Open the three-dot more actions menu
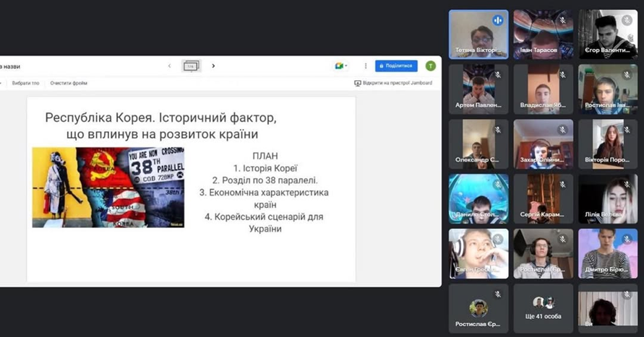644x337 pixels. pyautogui.click(x=366, y=66)
